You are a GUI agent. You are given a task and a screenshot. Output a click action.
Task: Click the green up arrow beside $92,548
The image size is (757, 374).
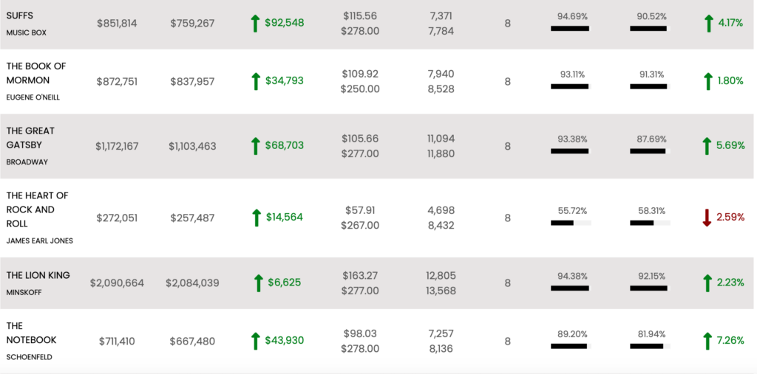click(256, 24)
